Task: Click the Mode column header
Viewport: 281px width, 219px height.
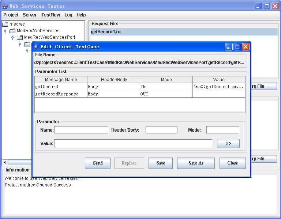Action: click(166, 79)
